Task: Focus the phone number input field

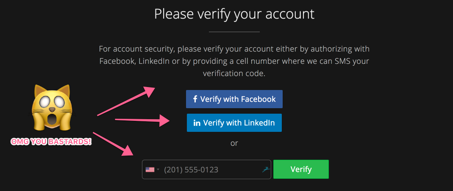Action: (206, 169)
